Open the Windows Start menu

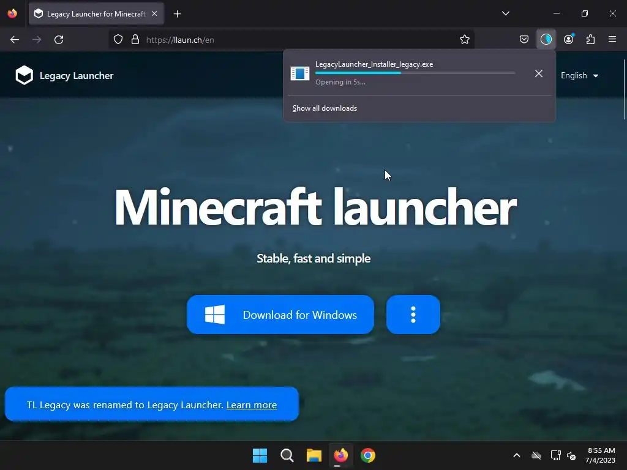tap(260, 455)
